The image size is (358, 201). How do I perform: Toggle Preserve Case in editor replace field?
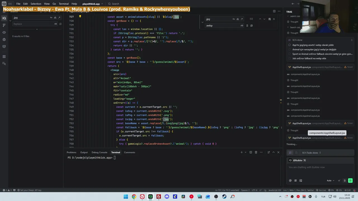tap(242, 25)
